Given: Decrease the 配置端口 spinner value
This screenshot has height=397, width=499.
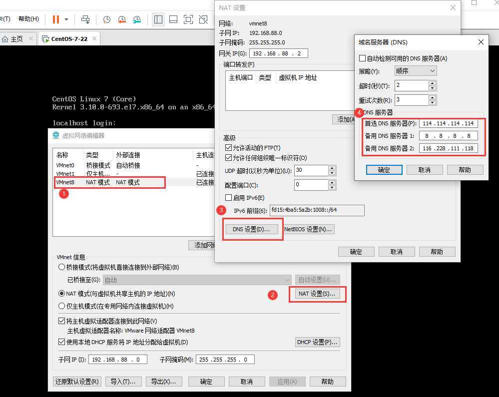Looking at the screenshot, I should (332, 187).
